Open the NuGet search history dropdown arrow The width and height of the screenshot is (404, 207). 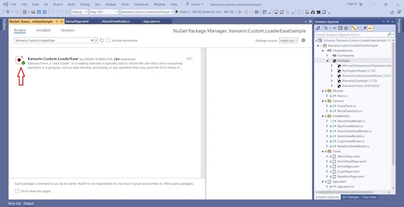(x=96, y=40)
